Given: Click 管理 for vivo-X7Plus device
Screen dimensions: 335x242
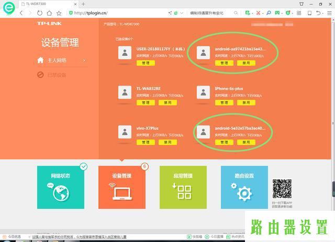Looking at the screenshot, I should point(146,142).
